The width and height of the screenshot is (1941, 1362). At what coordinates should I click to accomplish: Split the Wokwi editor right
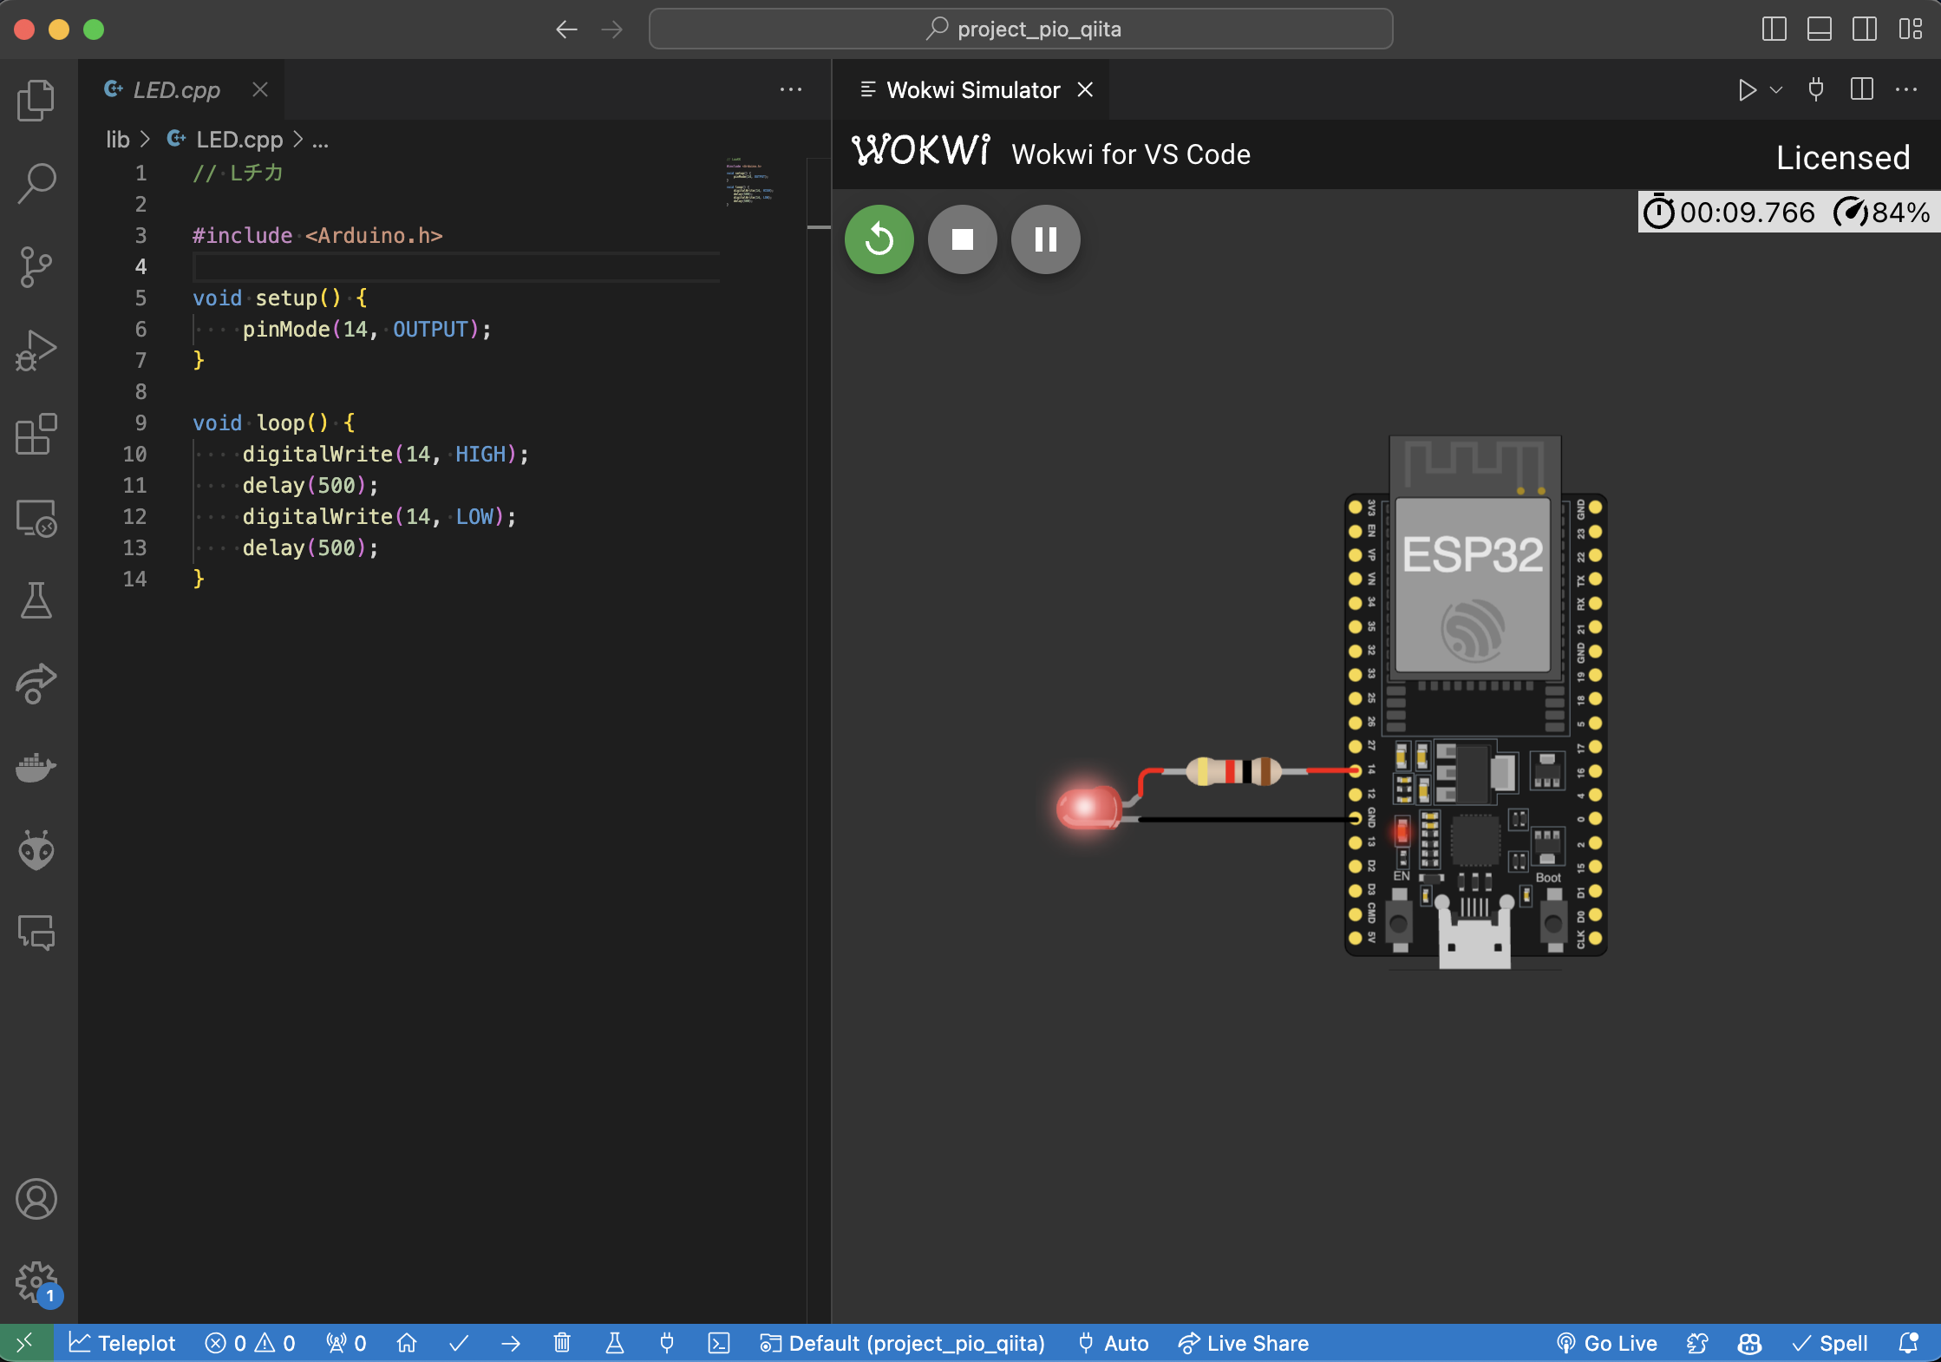tap(1862, 89)
